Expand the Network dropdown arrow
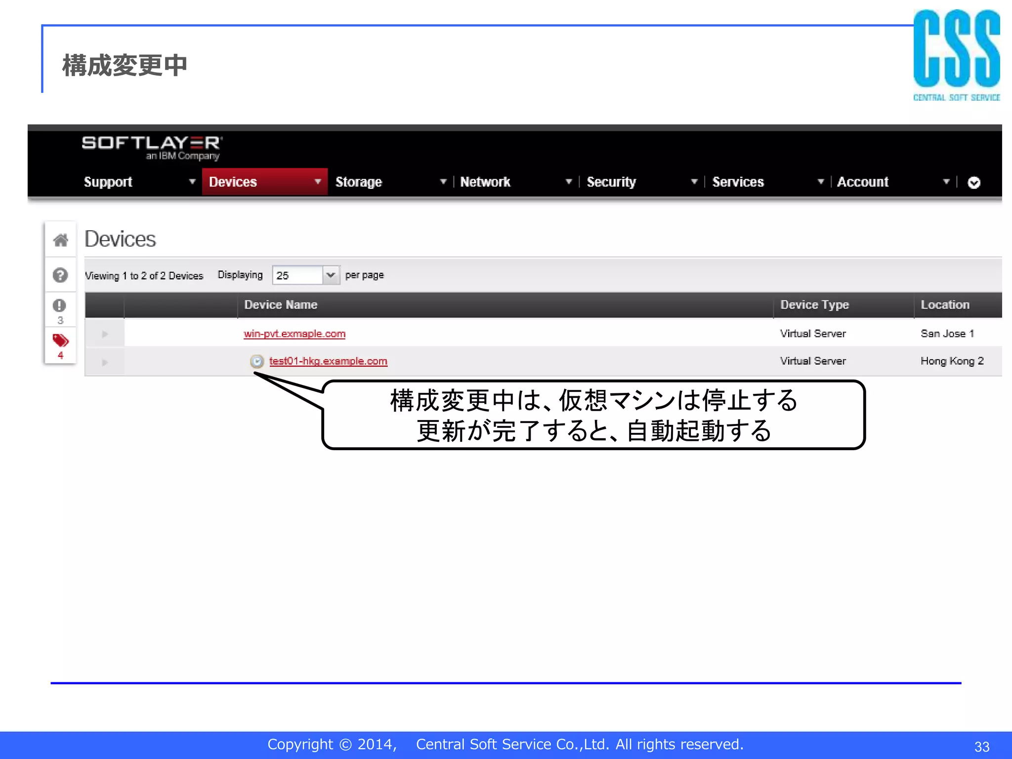Image resolution: width=1012 pixels, height=759 pixels. pos(569,182)
